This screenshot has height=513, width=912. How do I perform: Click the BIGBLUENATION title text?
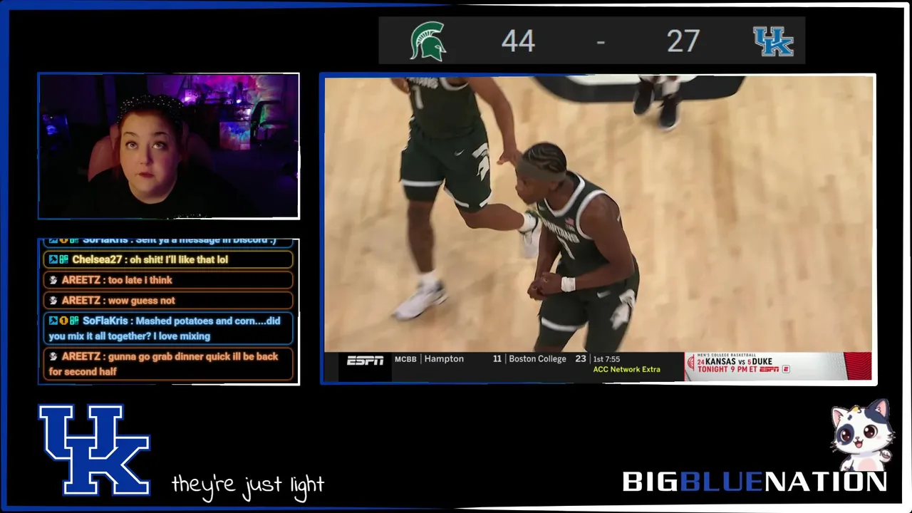(x=755, y=482)
